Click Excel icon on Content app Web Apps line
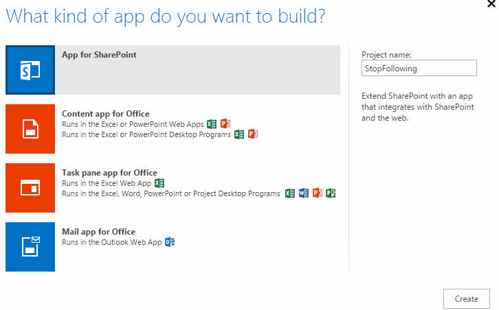499x310 pixels. tap(212, 124)
